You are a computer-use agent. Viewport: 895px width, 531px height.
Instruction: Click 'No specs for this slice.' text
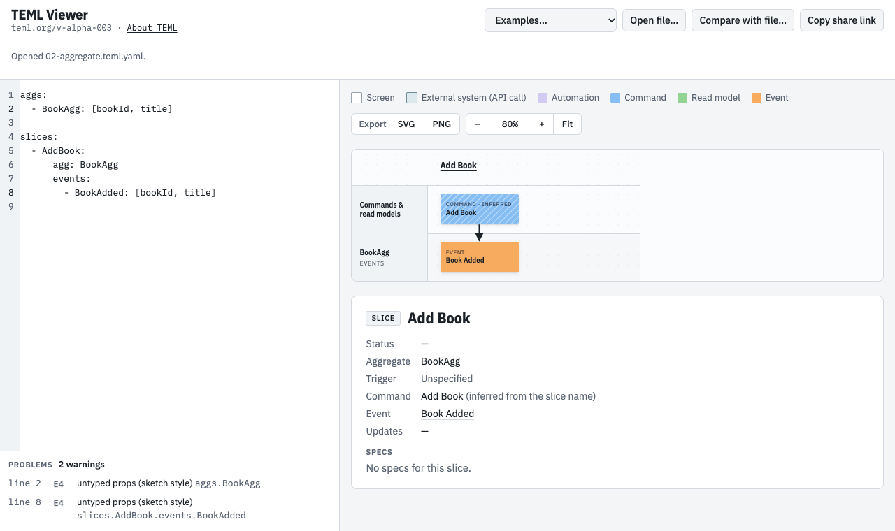[x=418, y=468]
